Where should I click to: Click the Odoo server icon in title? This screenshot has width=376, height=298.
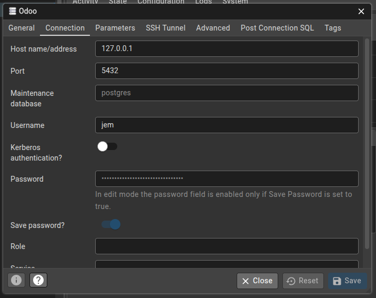click(x=13, y=11)
